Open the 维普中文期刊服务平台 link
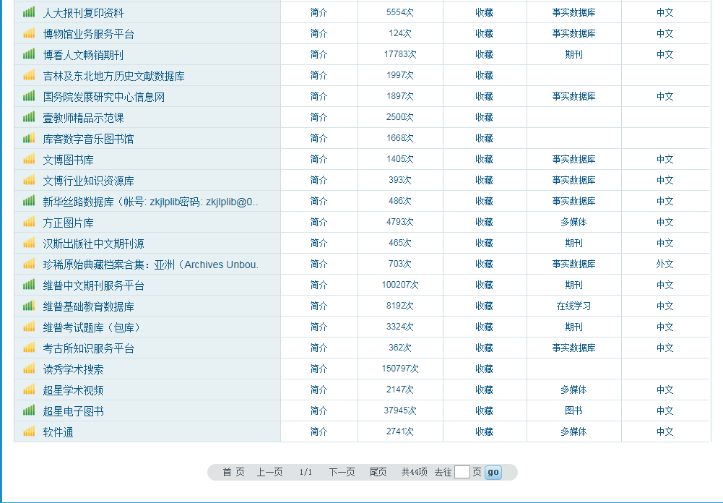 [94, 285]
